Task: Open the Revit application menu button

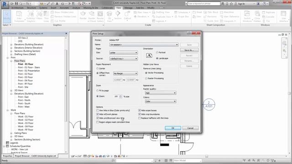Action: click(x=5, y=5)
